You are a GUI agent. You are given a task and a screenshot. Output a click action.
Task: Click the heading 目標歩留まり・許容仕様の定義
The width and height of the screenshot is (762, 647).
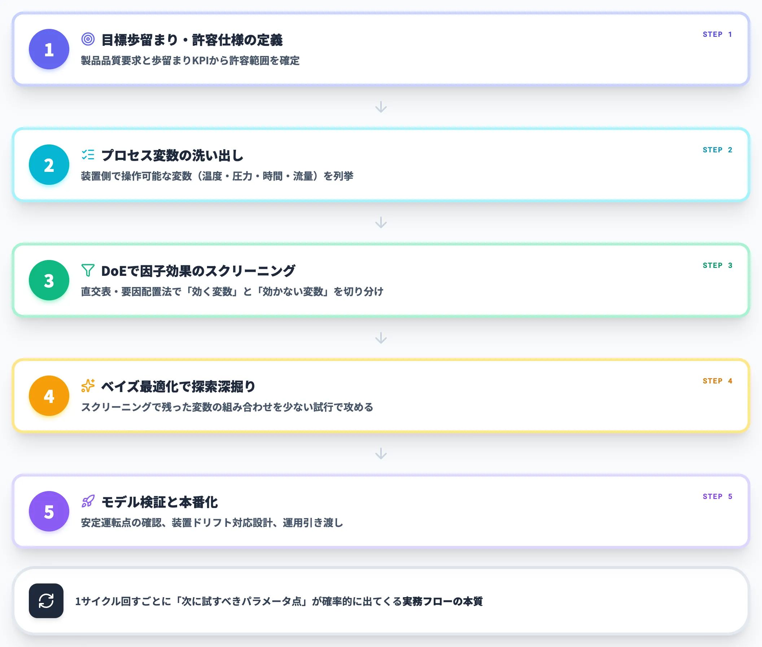192,40
